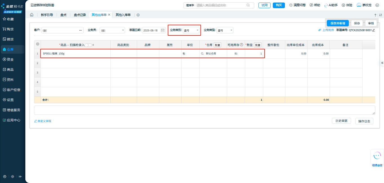Click the help icon beside 可用库存

point(242,45)
